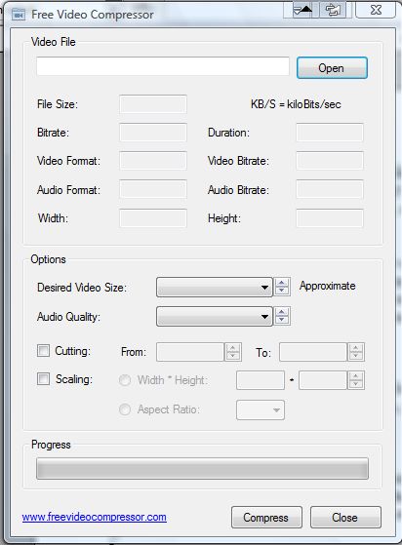Click the Video File path input field
Screen dimensions: 402x545
163,66
